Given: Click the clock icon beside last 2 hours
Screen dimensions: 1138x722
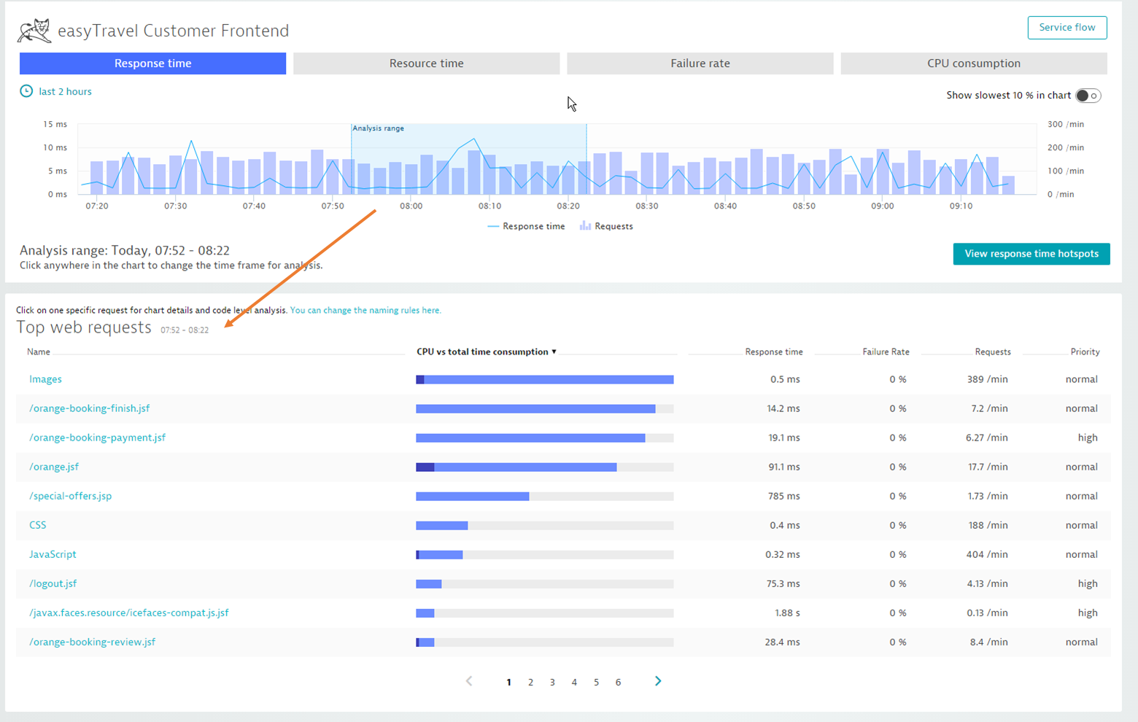Looking at the screenshot, I should pos(26,91).
